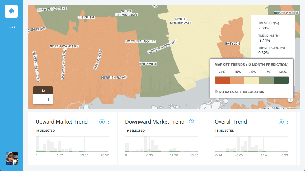
Task: Click the CARTO logo in the sidebar
Action: pyautogui.click(x=11, y=11)
